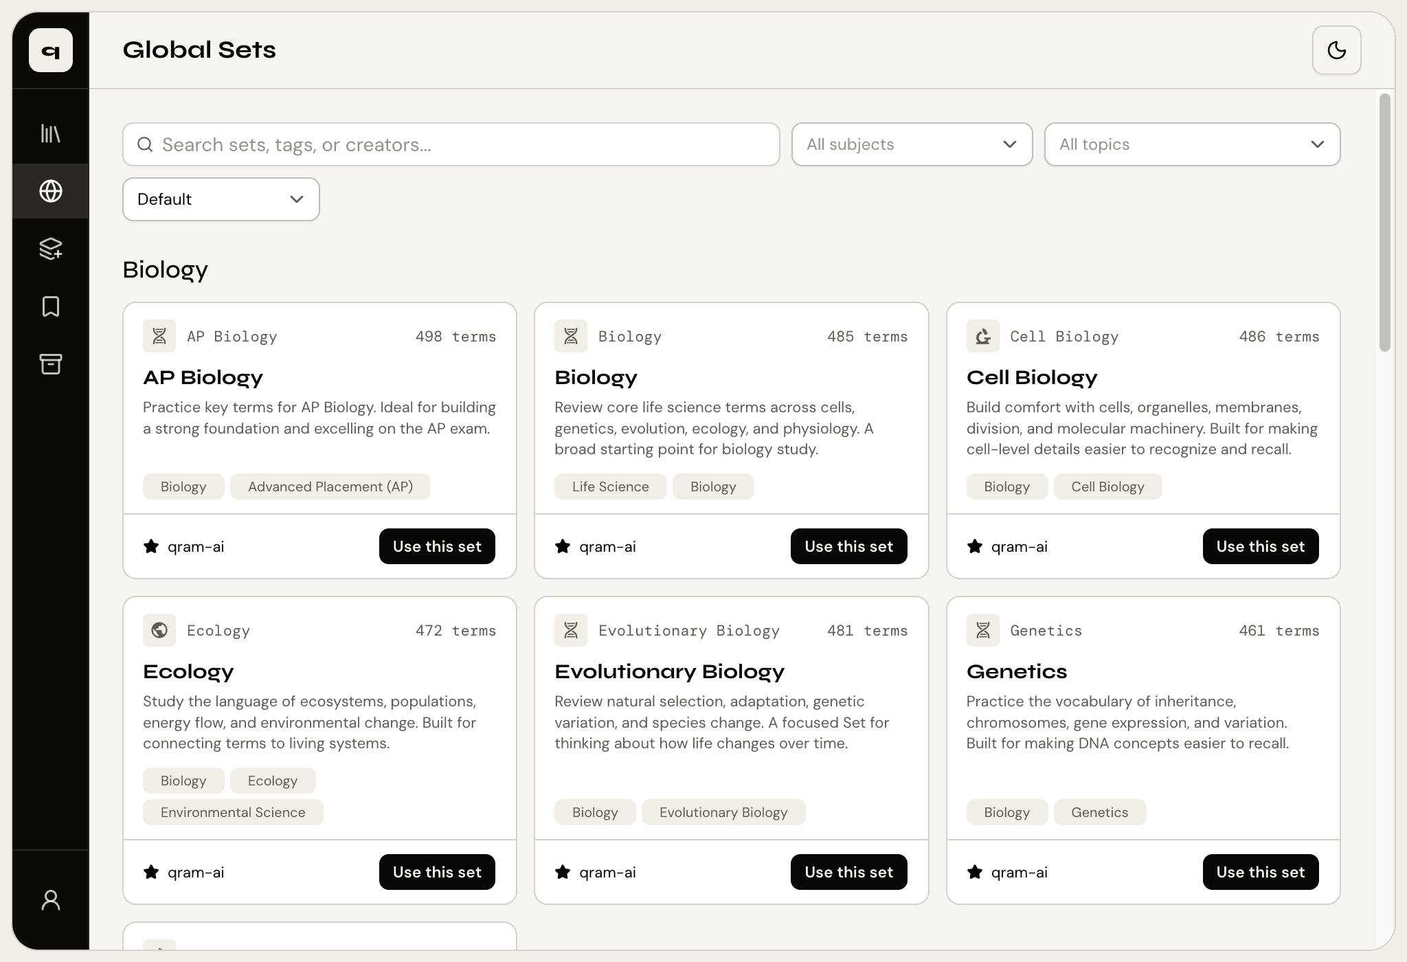Screen dimensions: 1407x962
Task: Click the Biology tag on AP Biology card
Action: [x=183, y=486]
